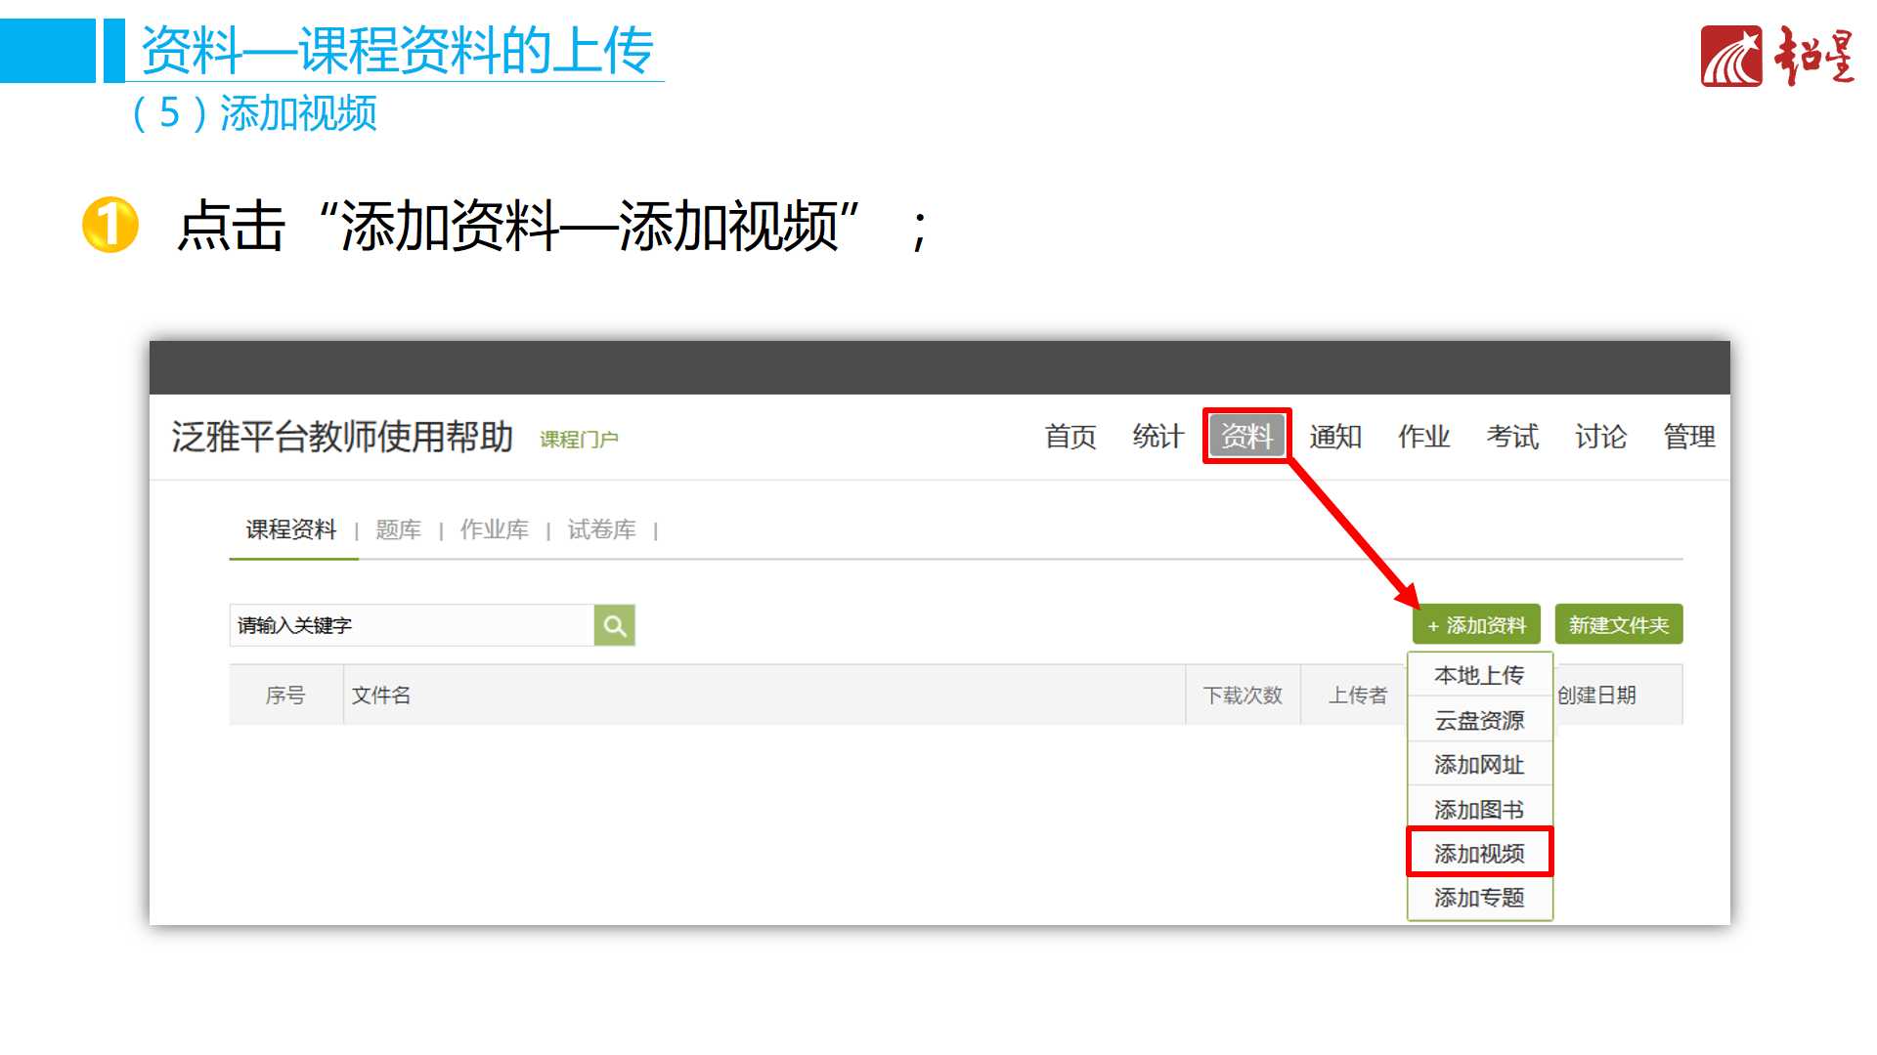The height and width of the screenshot is (1055, 1877).
Task: Choose 添加图书 in dropdown list
Action: [x=1479, y=810]
